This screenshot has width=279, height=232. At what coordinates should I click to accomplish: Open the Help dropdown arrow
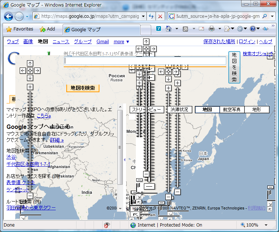(x=258, y=29)
